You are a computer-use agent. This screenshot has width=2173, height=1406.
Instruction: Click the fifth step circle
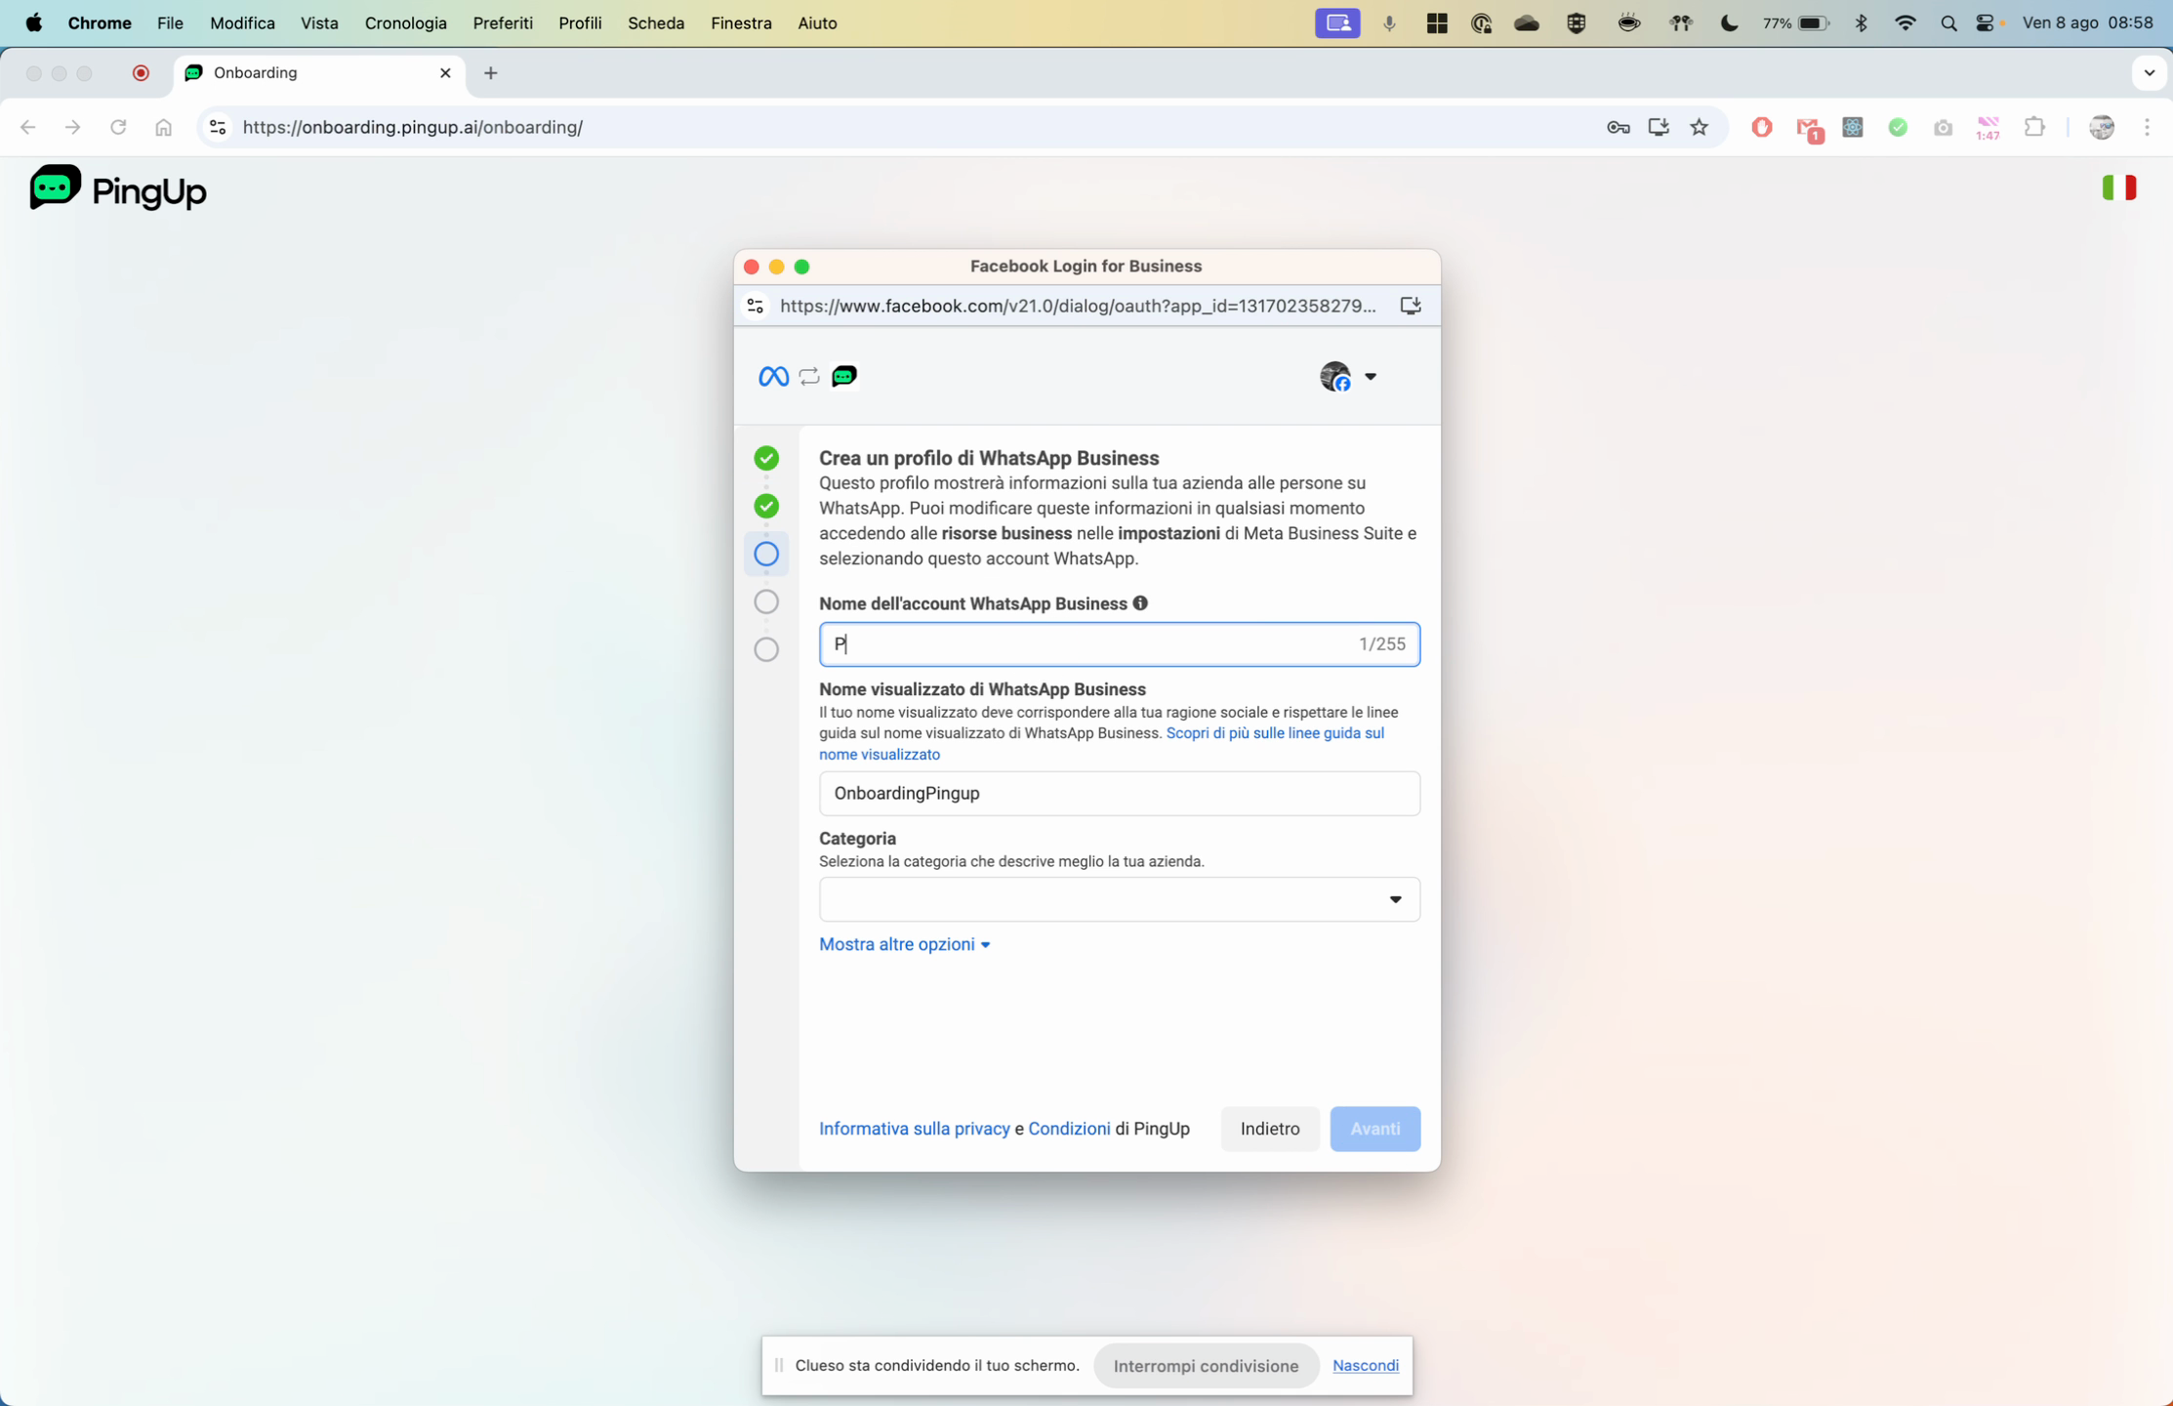tap(766, 649)
